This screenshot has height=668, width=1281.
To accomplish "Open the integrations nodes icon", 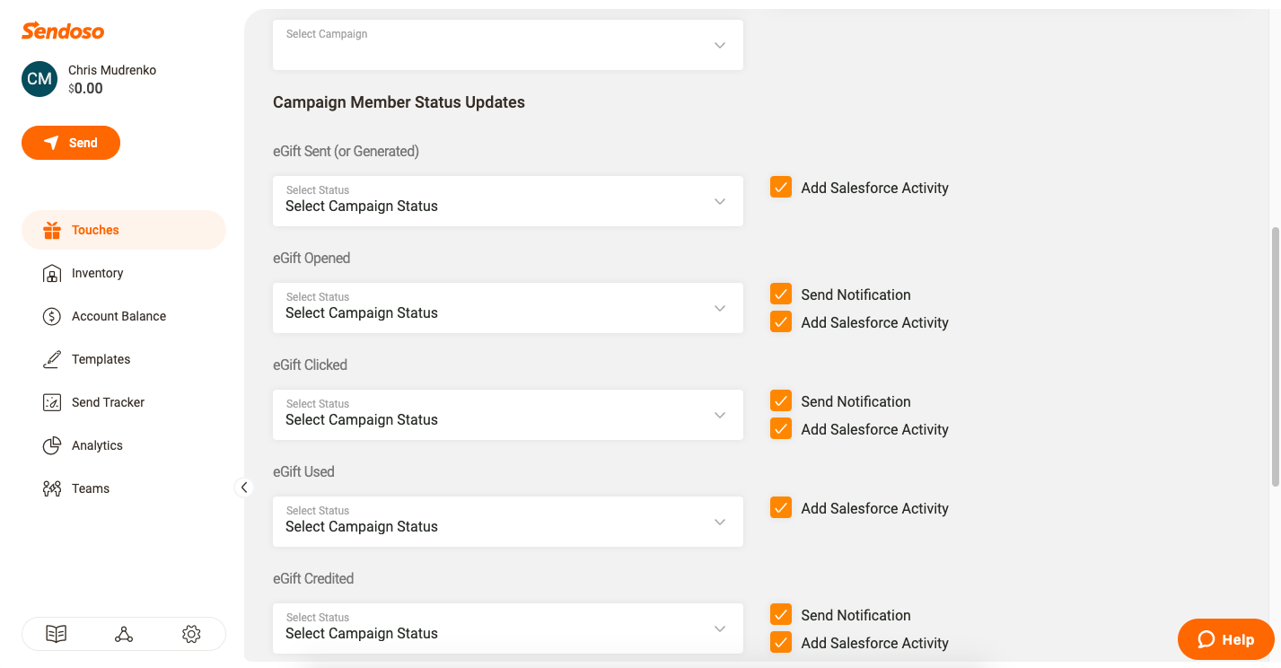I will pyautogui.click(x=124, y=634).
